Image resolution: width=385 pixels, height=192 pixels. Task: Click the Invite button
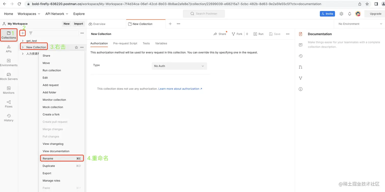(327, 14)
